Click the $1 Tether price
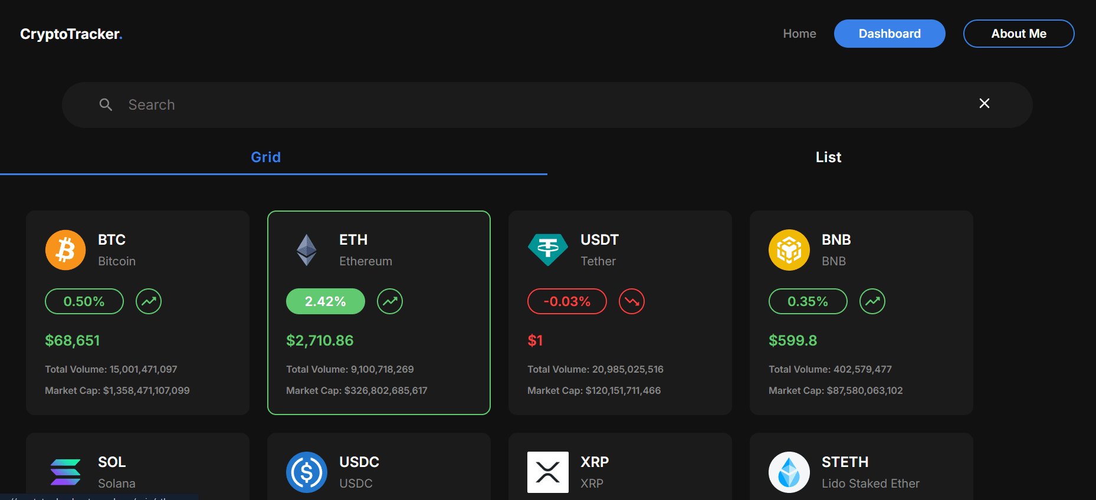 point(535,340)
